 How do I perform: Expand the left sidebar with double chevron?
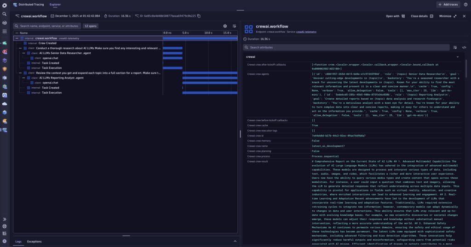point(5,219)
